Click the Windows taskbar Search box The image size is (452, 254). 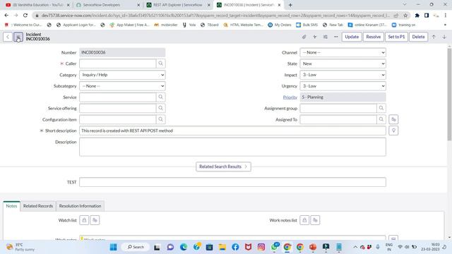coord(136,247)
